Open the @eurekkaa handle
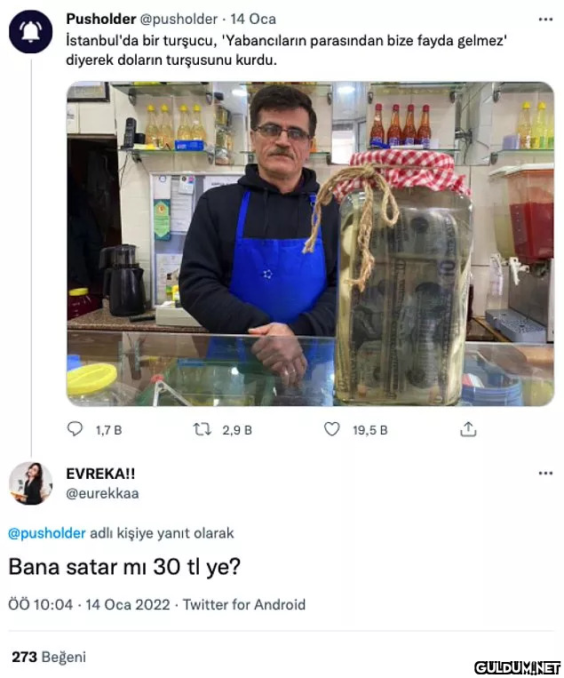This screenshot has height=678, width=564. 102,493
